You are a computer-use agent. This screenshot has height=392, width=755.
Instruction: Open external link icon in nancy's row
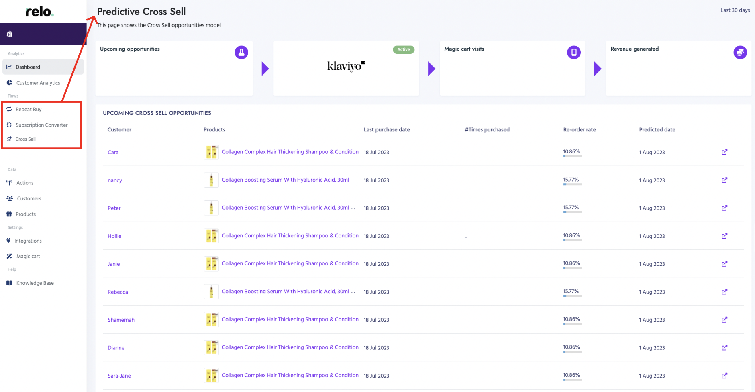(x=724, y=180)
